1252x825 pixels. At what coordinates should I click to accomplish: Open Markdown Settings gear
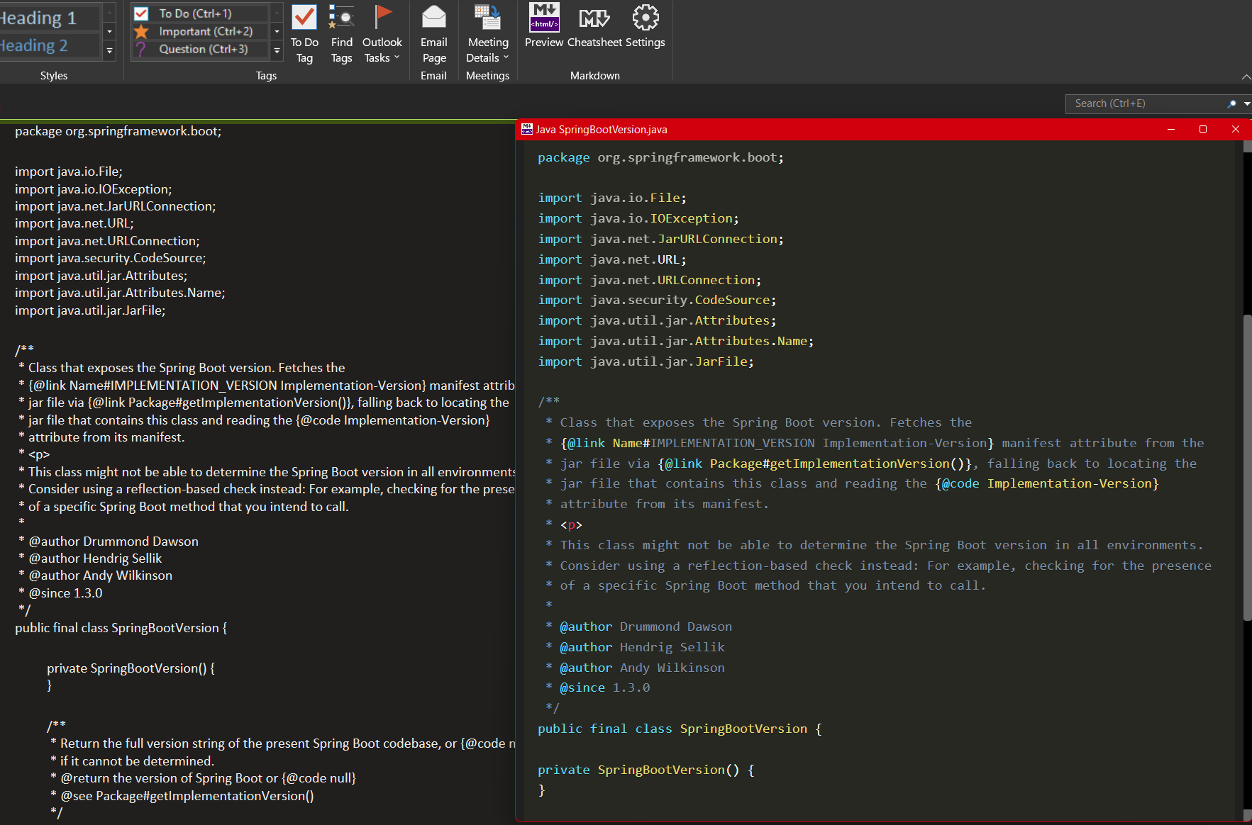pos(645,27)
